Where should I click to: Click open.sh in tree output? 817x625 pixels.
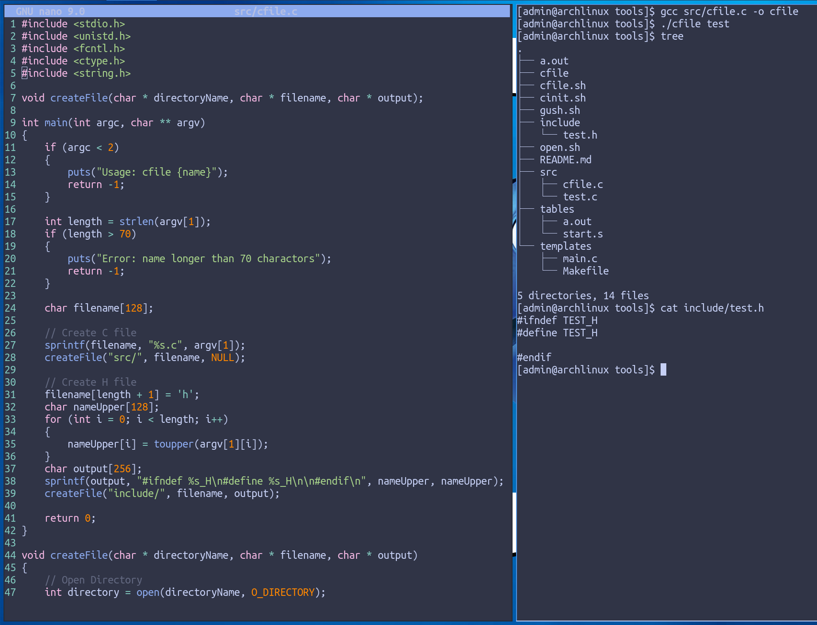click(x=560, y=147)
